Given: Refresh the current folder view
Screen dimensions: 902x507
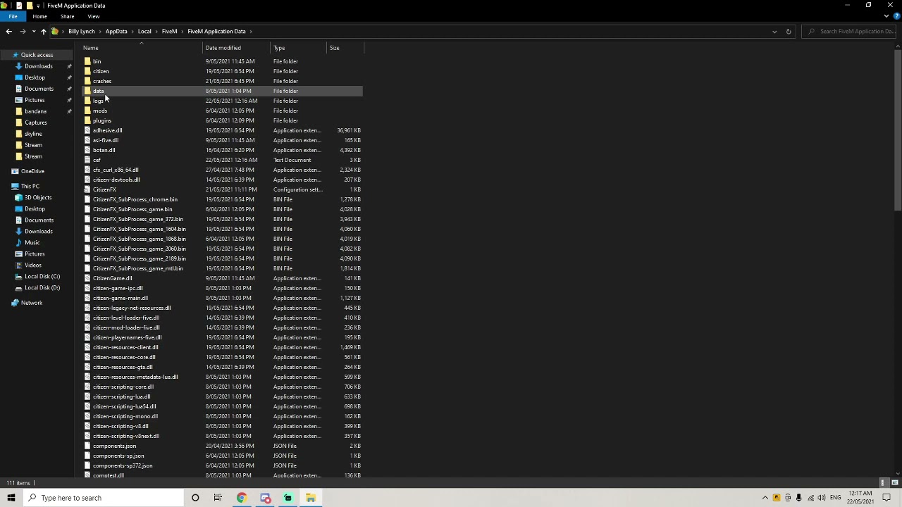Looking at the screenshot, I should pos(788,31).
